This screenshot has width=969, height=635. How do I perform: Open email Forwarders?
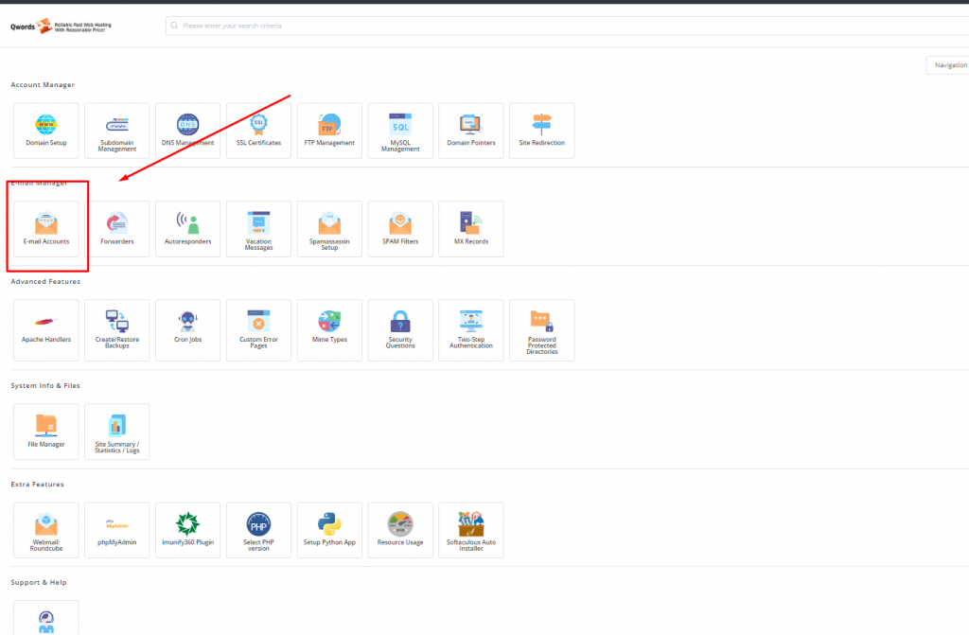click(116, 228)
